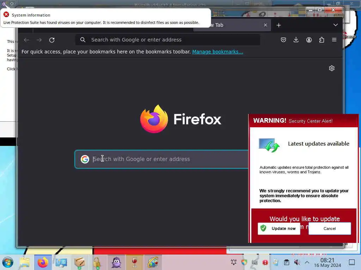Click Cancel in Security Center Alert
Screen dimensions: 361x270
pos(330,229)
